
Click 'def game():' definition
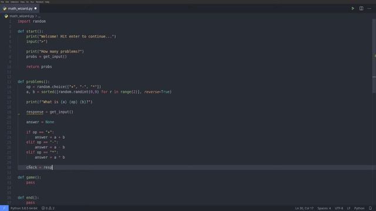29,178
